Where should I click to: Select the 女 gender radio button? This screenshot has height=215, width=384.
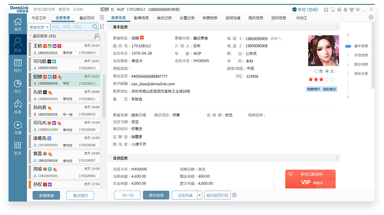[327, 71]
